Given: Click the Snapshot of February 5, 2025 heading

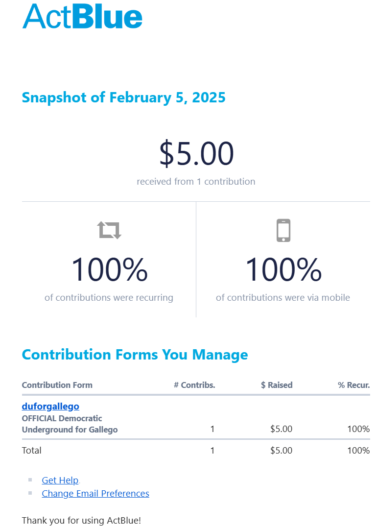Looking at the screenshot, I should coord(123,97).
